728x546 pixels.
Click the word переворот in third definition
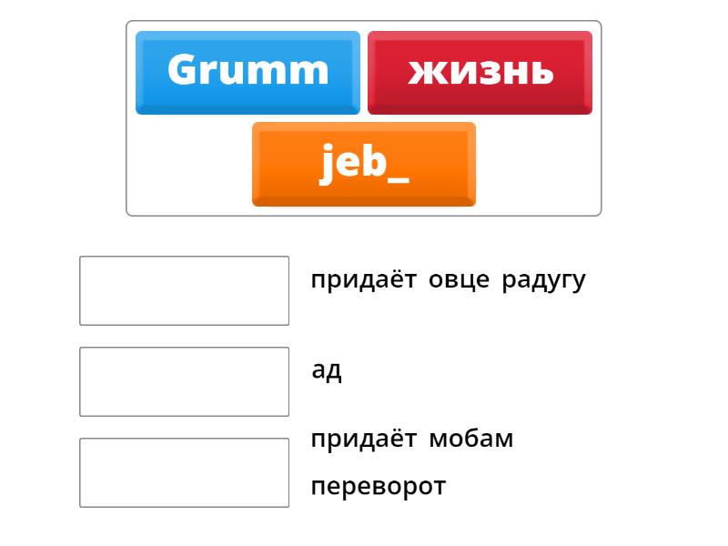point(379,487)
